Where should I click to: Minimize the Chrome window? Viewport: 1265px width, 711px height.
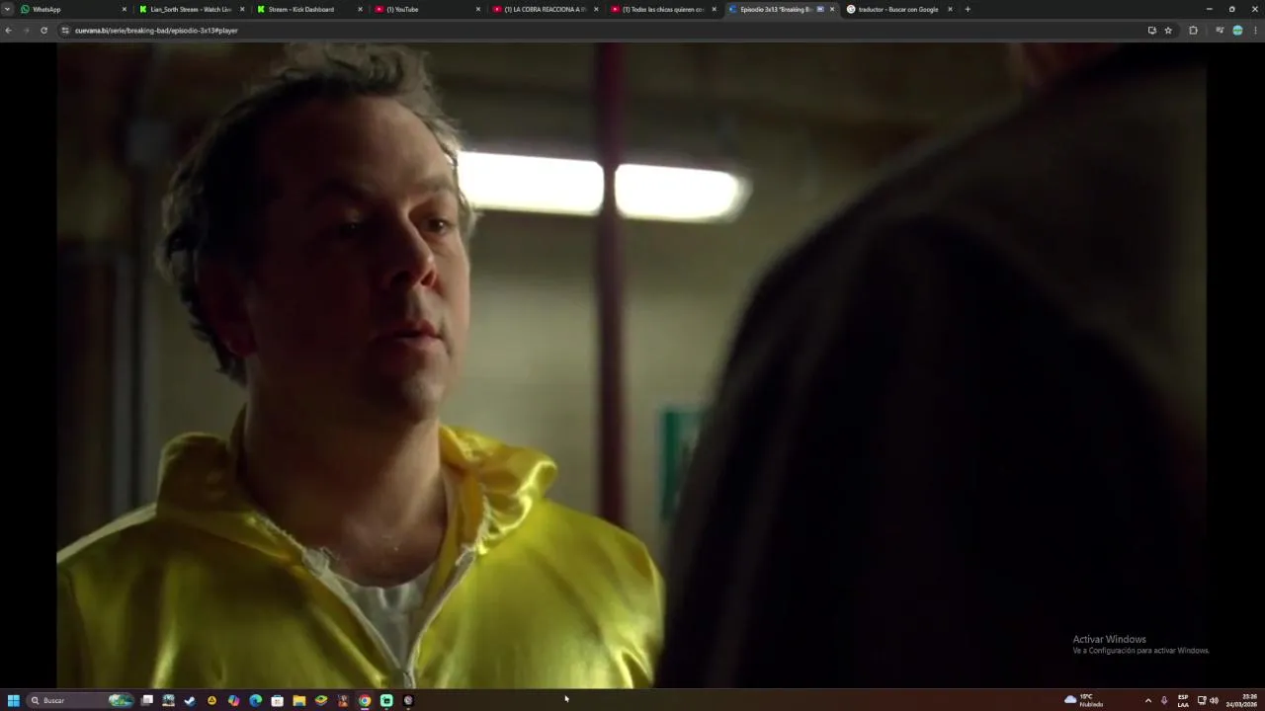tap(1209, 9)
